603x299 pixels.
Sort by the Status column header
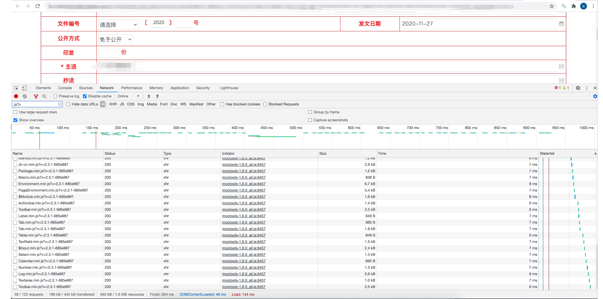tap(132, 154)
